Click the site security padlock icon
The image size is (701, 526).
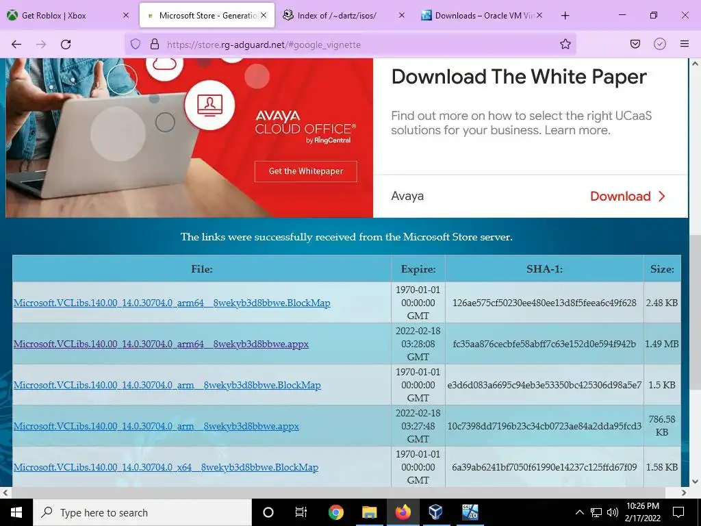[x=155, y=45]
